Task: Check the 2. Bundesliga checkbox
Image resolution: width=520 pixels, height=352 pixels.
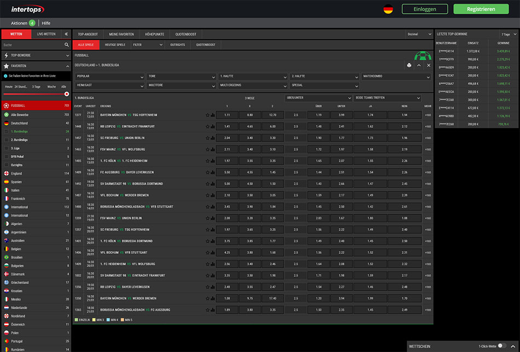Action: tap(7, 140)
